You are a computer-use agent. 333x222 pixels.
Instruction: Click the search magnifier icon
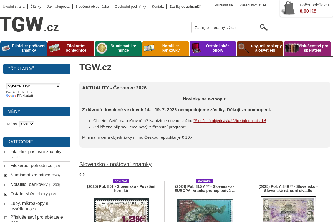pyautogui.click(x=264, y=27)
